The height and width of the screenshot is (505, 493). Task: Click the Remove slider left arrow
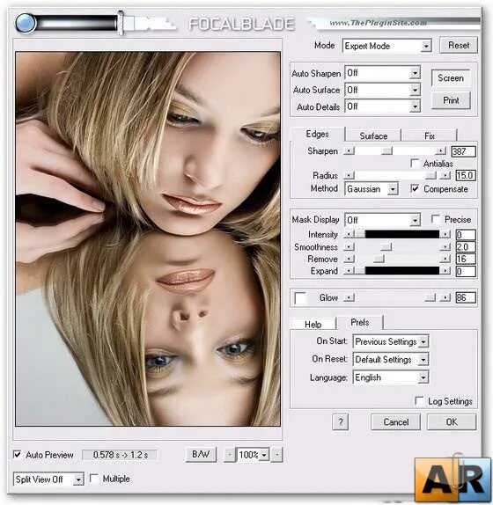pyautogui.click(x=349, y=259)
